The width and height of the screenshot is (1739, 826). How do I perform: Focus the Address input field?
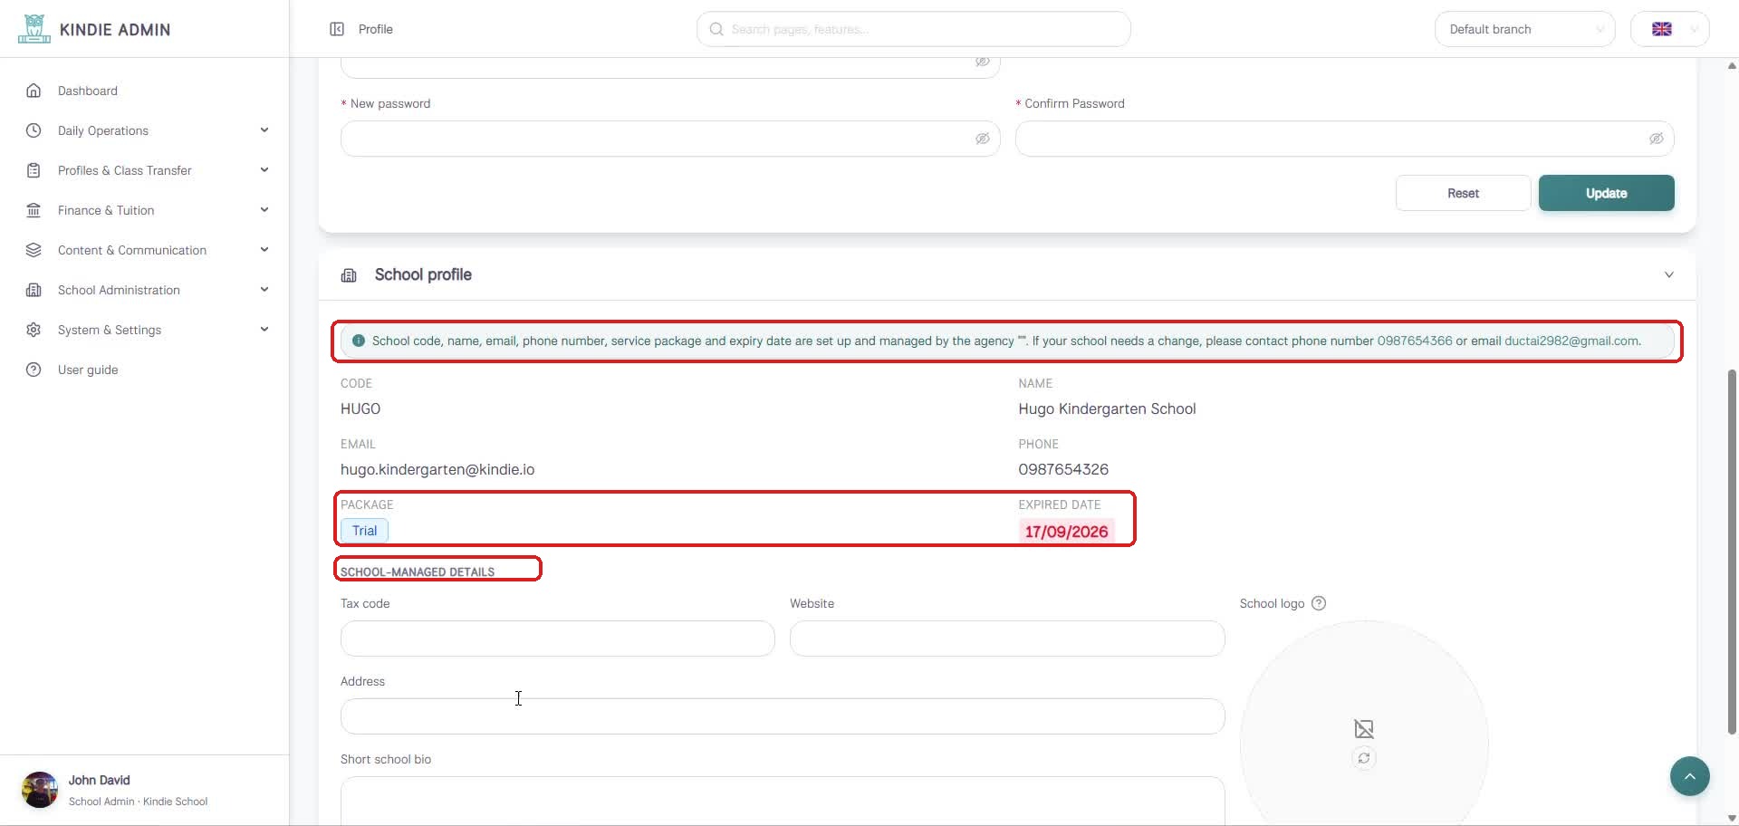tap(783, 716)
